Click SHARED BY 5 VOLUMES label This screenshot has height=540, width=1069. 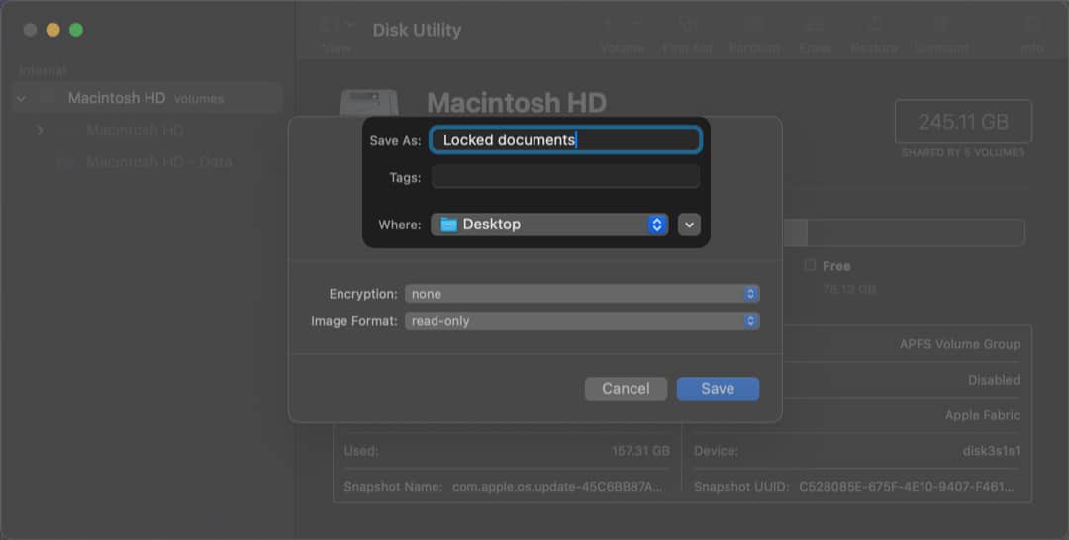tap(963, 152)
